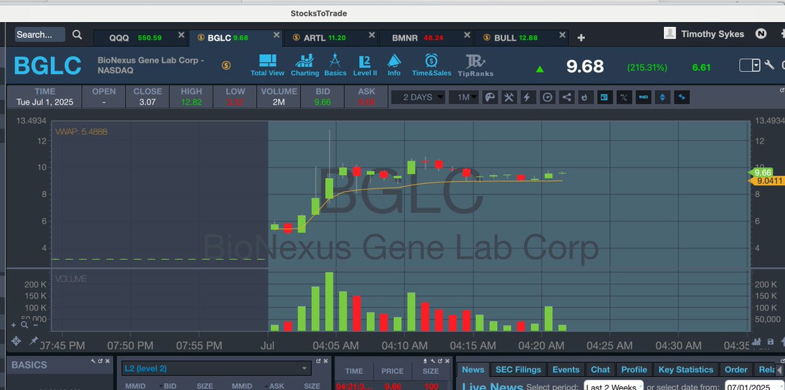785x390 pixels.
Task: Click the 9.0411 orange VWAP marker
Action: (767, 180)
